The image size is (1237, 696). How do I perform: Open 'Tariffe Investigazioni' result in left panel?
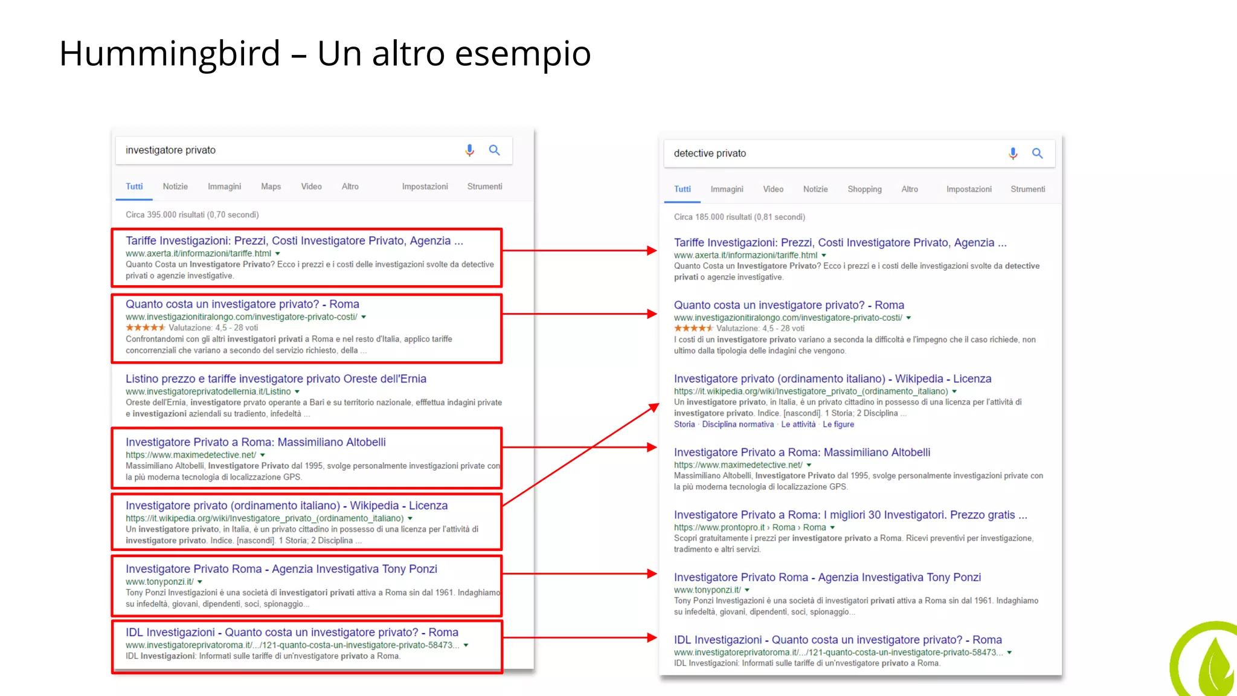tap(294, 240)
